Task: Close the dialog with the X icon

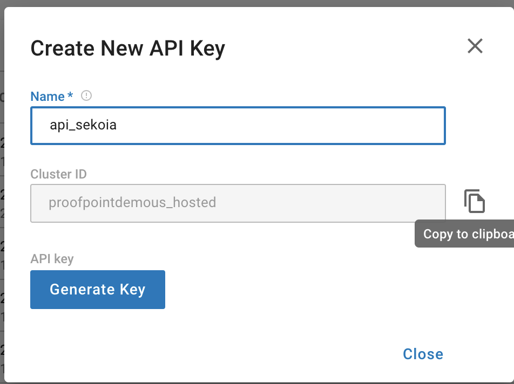Action: click(475, 46)
